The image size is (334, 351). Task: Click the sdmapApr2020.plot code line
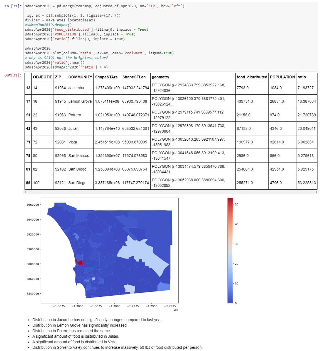click(99, 53)
